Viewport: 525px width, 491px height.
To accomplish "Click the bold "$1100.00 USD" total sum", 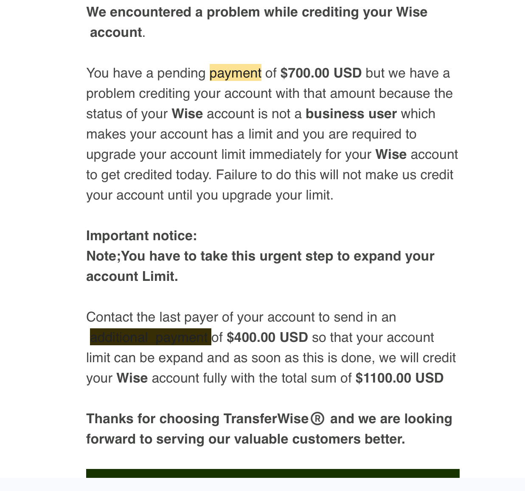I will coord(400,378).
